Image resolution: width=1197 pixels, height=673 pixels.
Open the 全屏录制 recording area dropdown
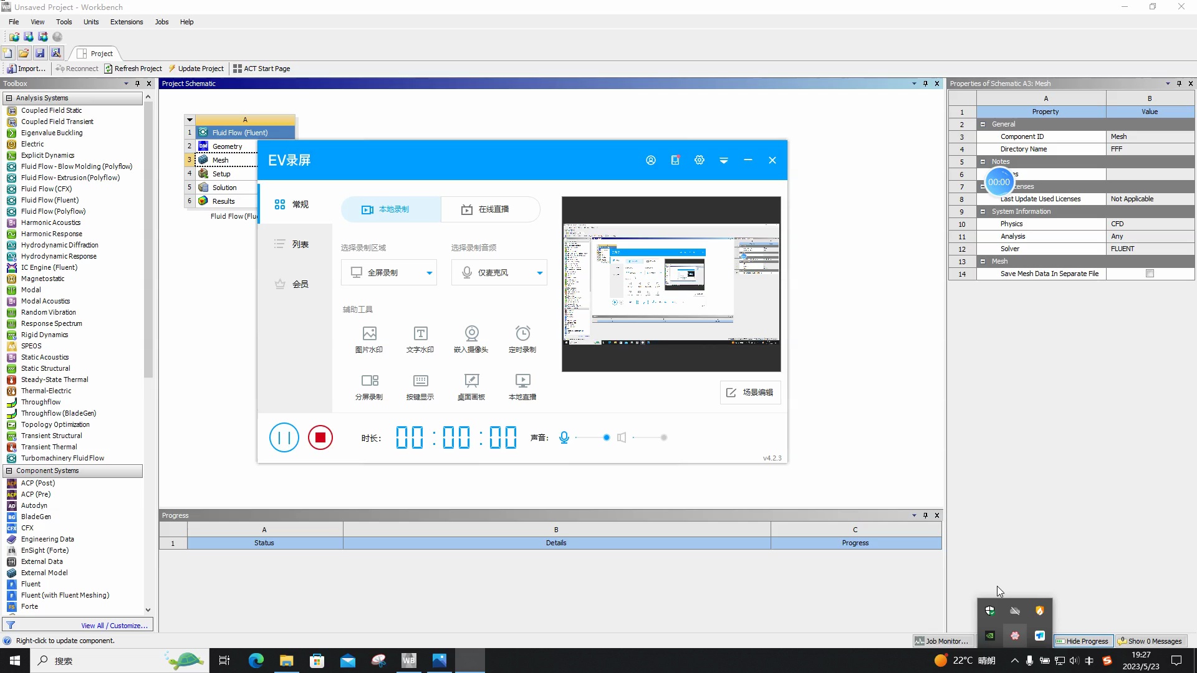click(429, 272)
